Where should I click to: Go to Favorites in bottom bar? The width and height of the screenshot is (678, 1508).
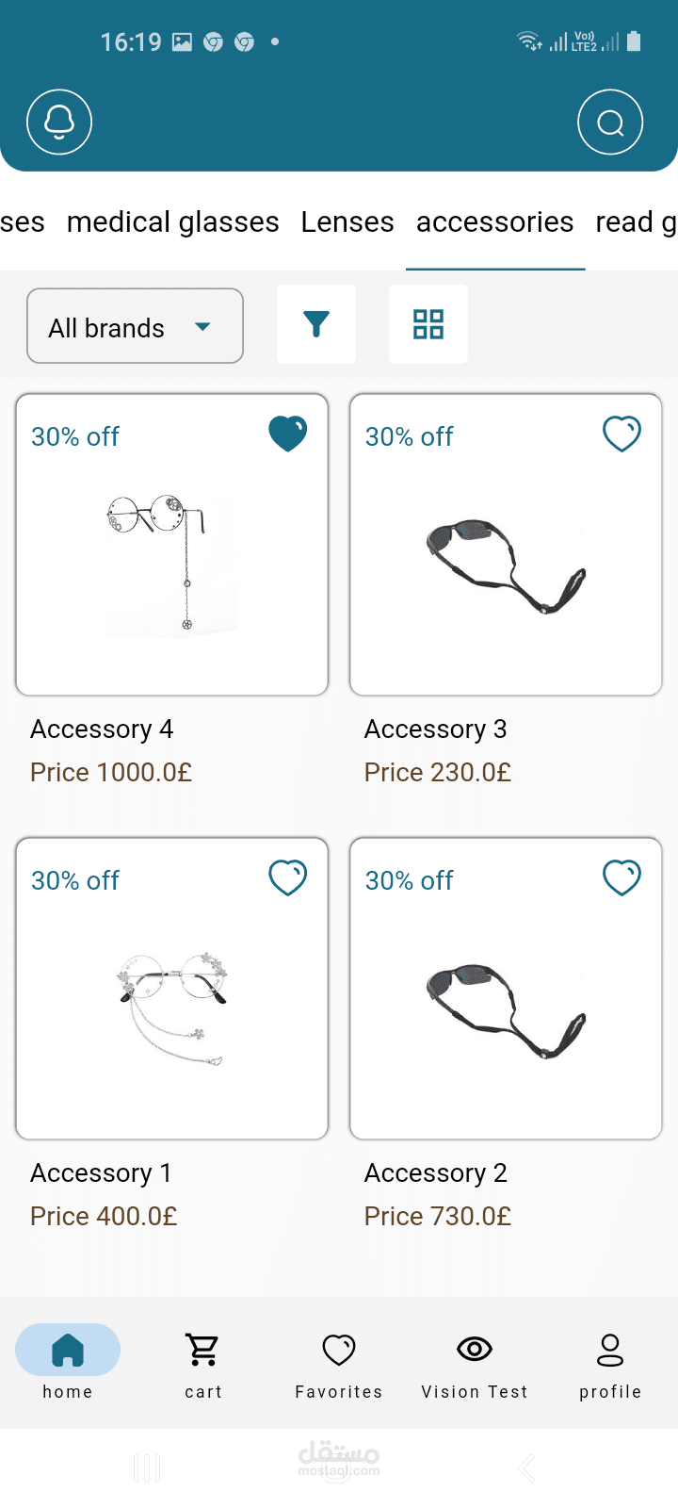click(x=339, y=1351)
